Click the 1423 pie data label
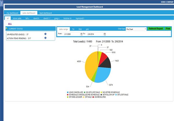 point(117,61)
